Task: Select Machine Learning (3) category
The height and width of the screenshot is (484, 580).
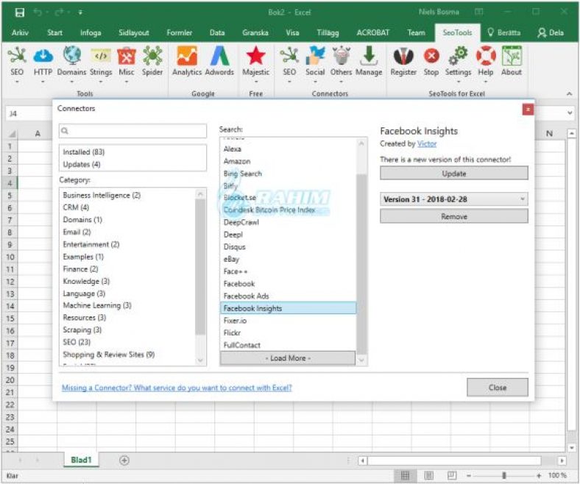Action: (97, 305)
